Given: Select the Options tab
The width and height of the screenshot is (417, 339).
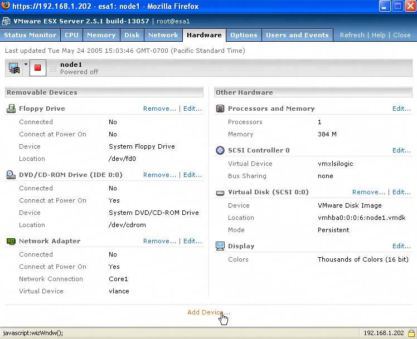Looking at the screenshot, I should [x=244, y=35].
